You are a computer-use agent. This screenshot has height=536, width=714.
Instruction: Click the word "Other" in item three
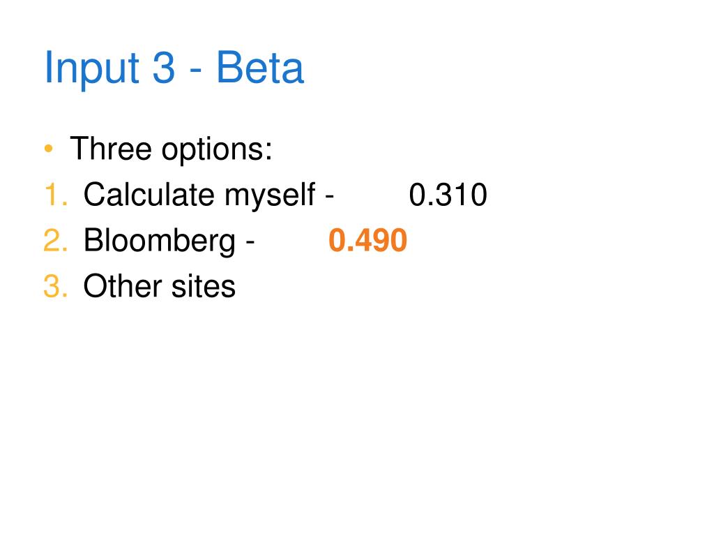(x=123, y=285)
